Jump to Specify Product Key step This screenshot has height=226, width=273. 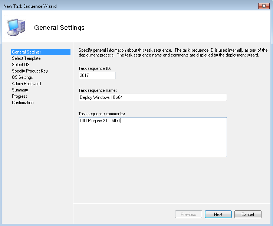pyautogui.click(x=30, y=71)
